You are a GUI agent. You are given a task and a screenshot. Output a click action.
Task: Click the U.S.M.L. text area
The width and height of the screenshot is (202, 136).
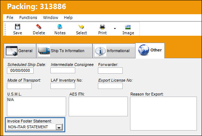click(x=37, y=106)
